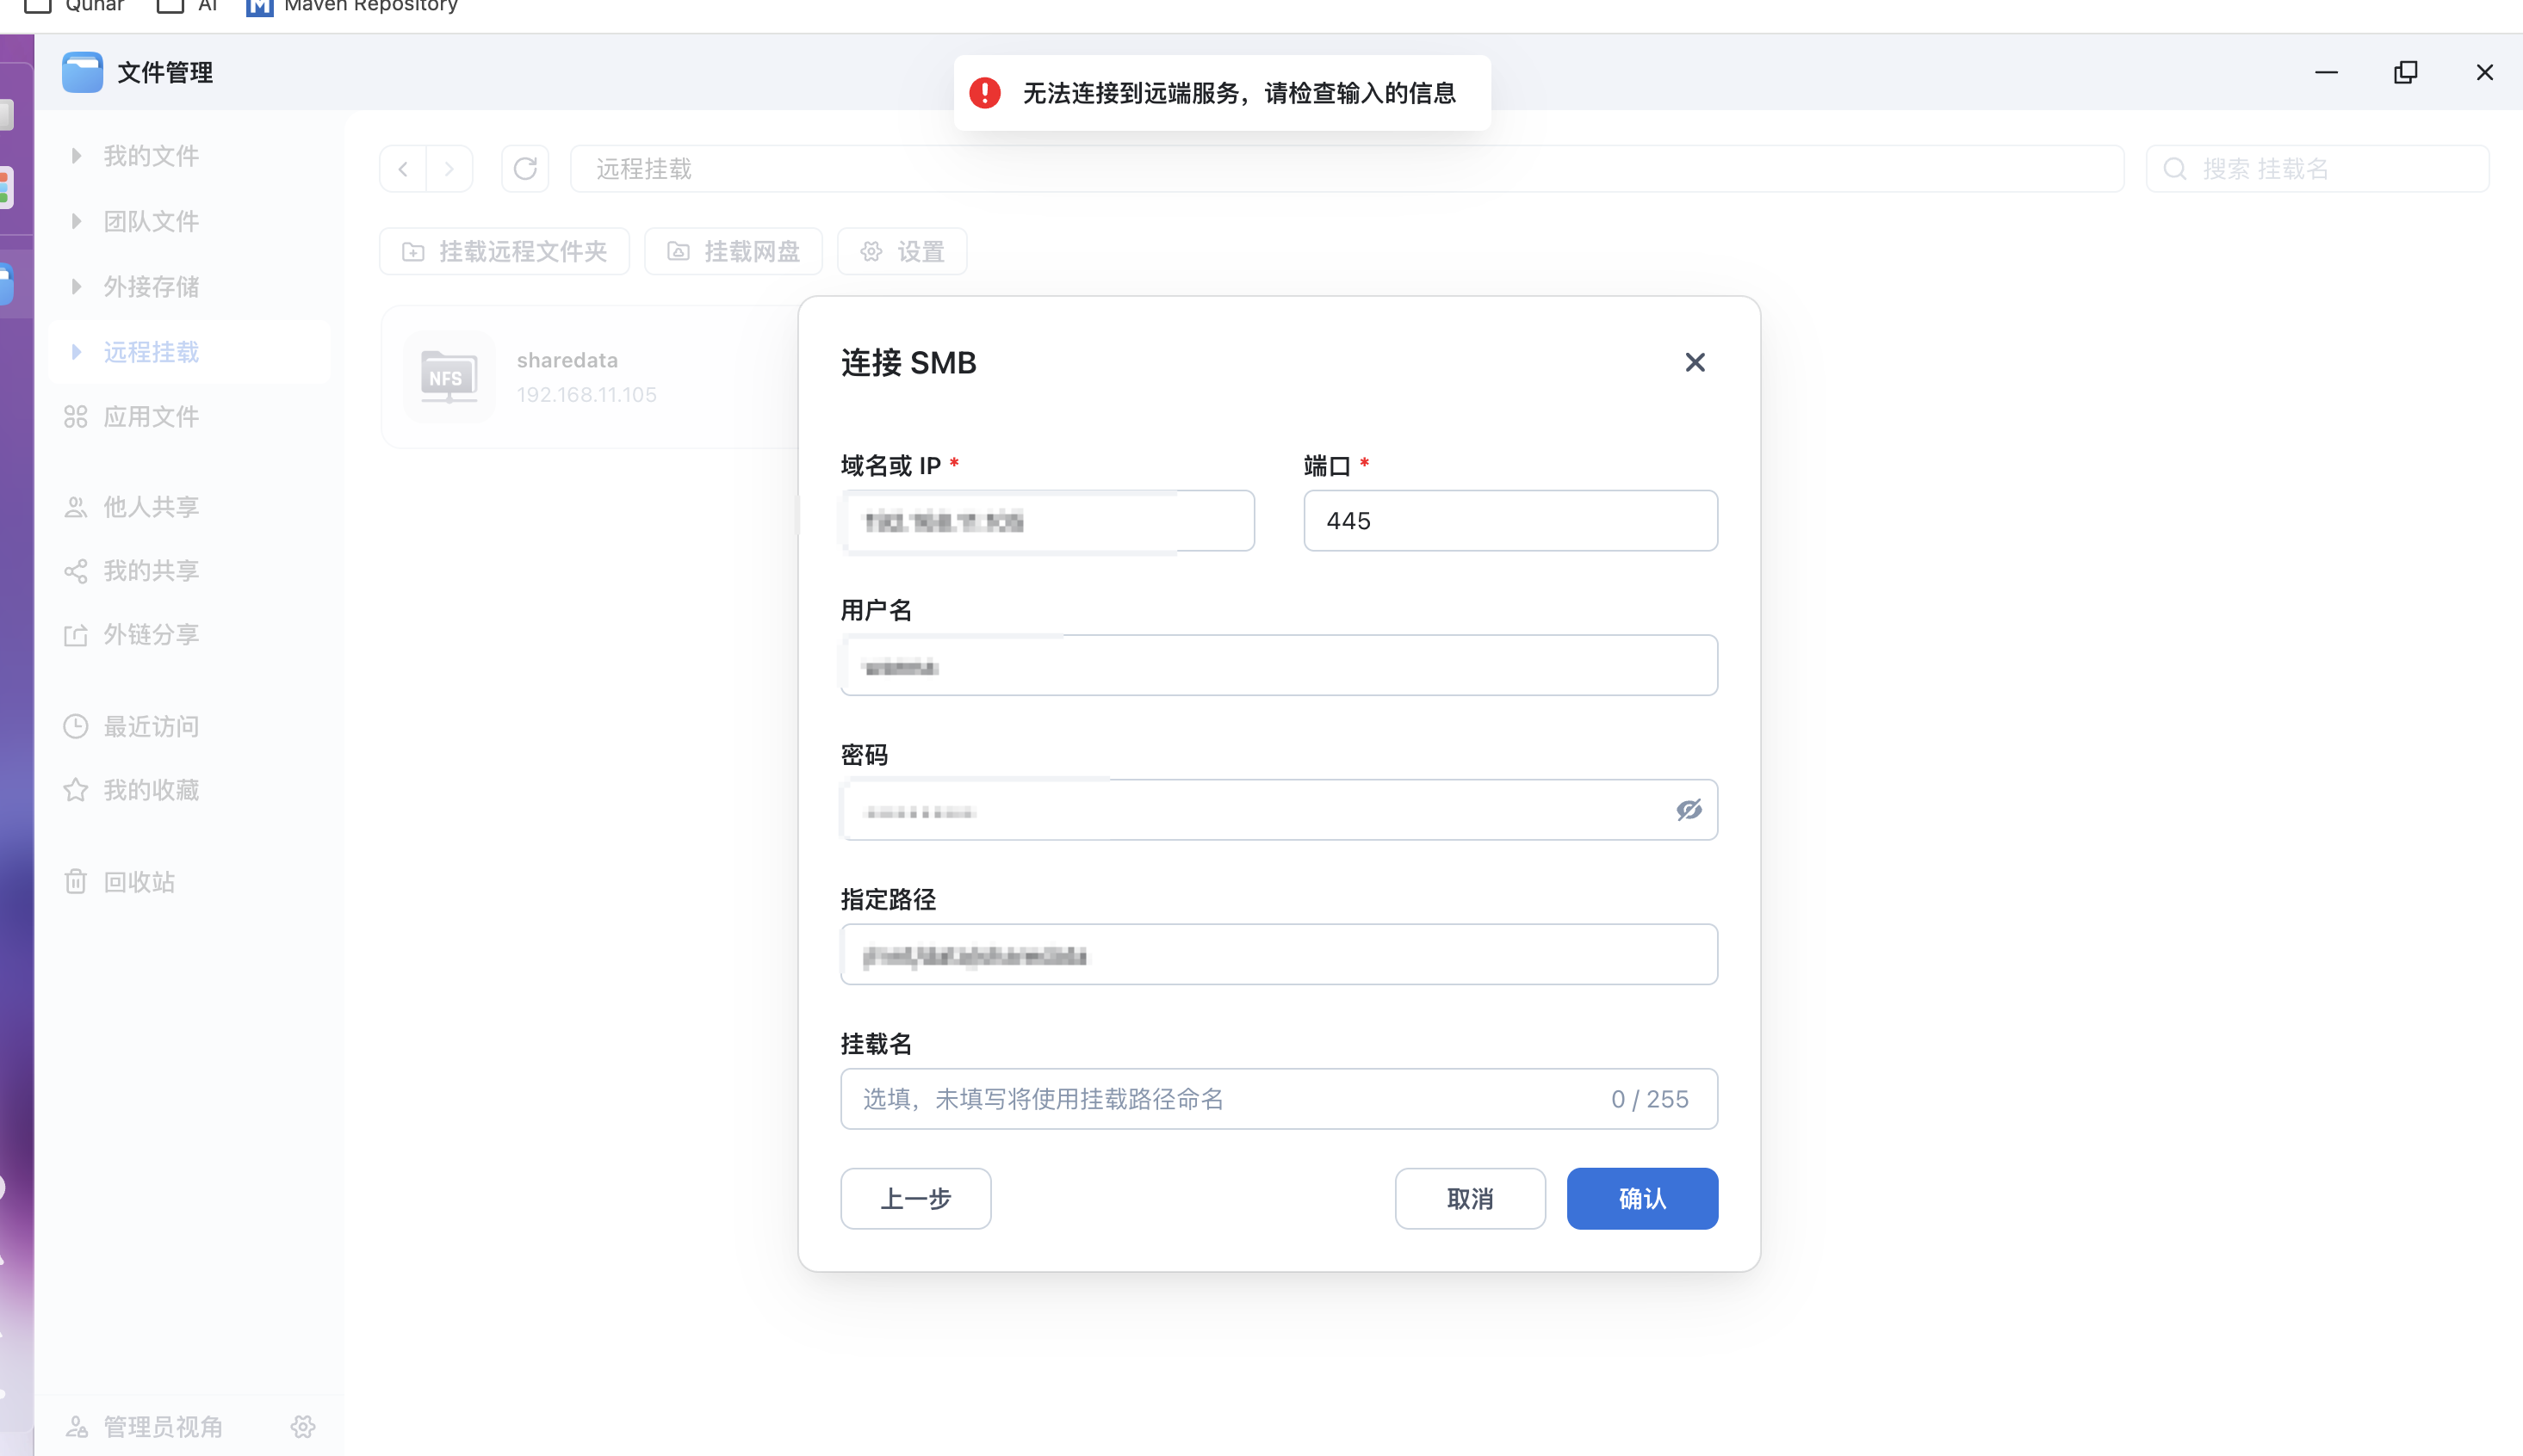Open 我的共享 share item
2523x1456 pixels.
(x=150, y=571)
